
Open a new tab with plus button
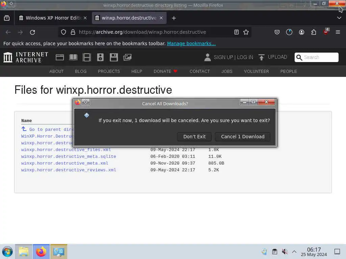pyautogui.click(x=174, y=18)
